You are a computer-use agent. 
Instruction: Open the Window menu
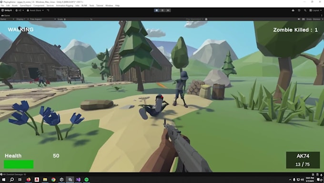(109, 6)
